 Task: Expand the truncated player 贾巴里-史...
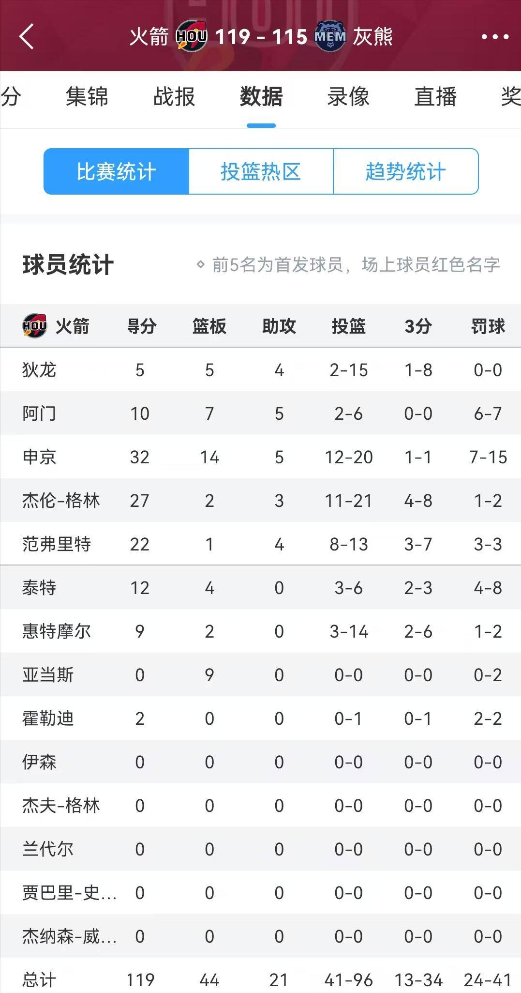69,892
